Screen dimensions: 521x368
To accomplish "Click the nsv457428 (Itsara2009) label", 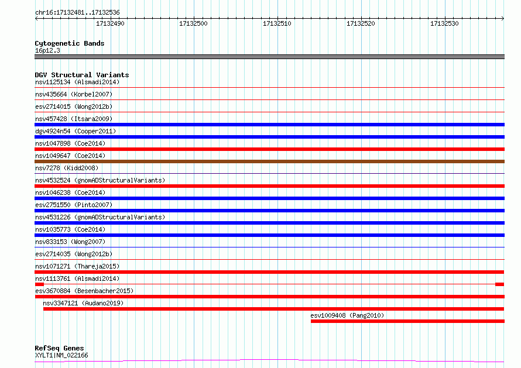I will [x=74, y=119].
